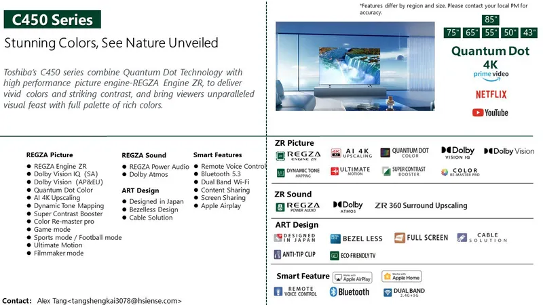Select the 50" size box
This screenshot has height=305, width=543.
[x=510, y=33]
